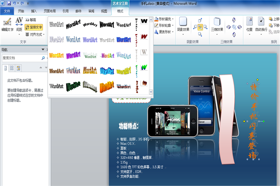Screen dimensions: 280x186
Task: Nudge shadow left icon
Action: 195,27
